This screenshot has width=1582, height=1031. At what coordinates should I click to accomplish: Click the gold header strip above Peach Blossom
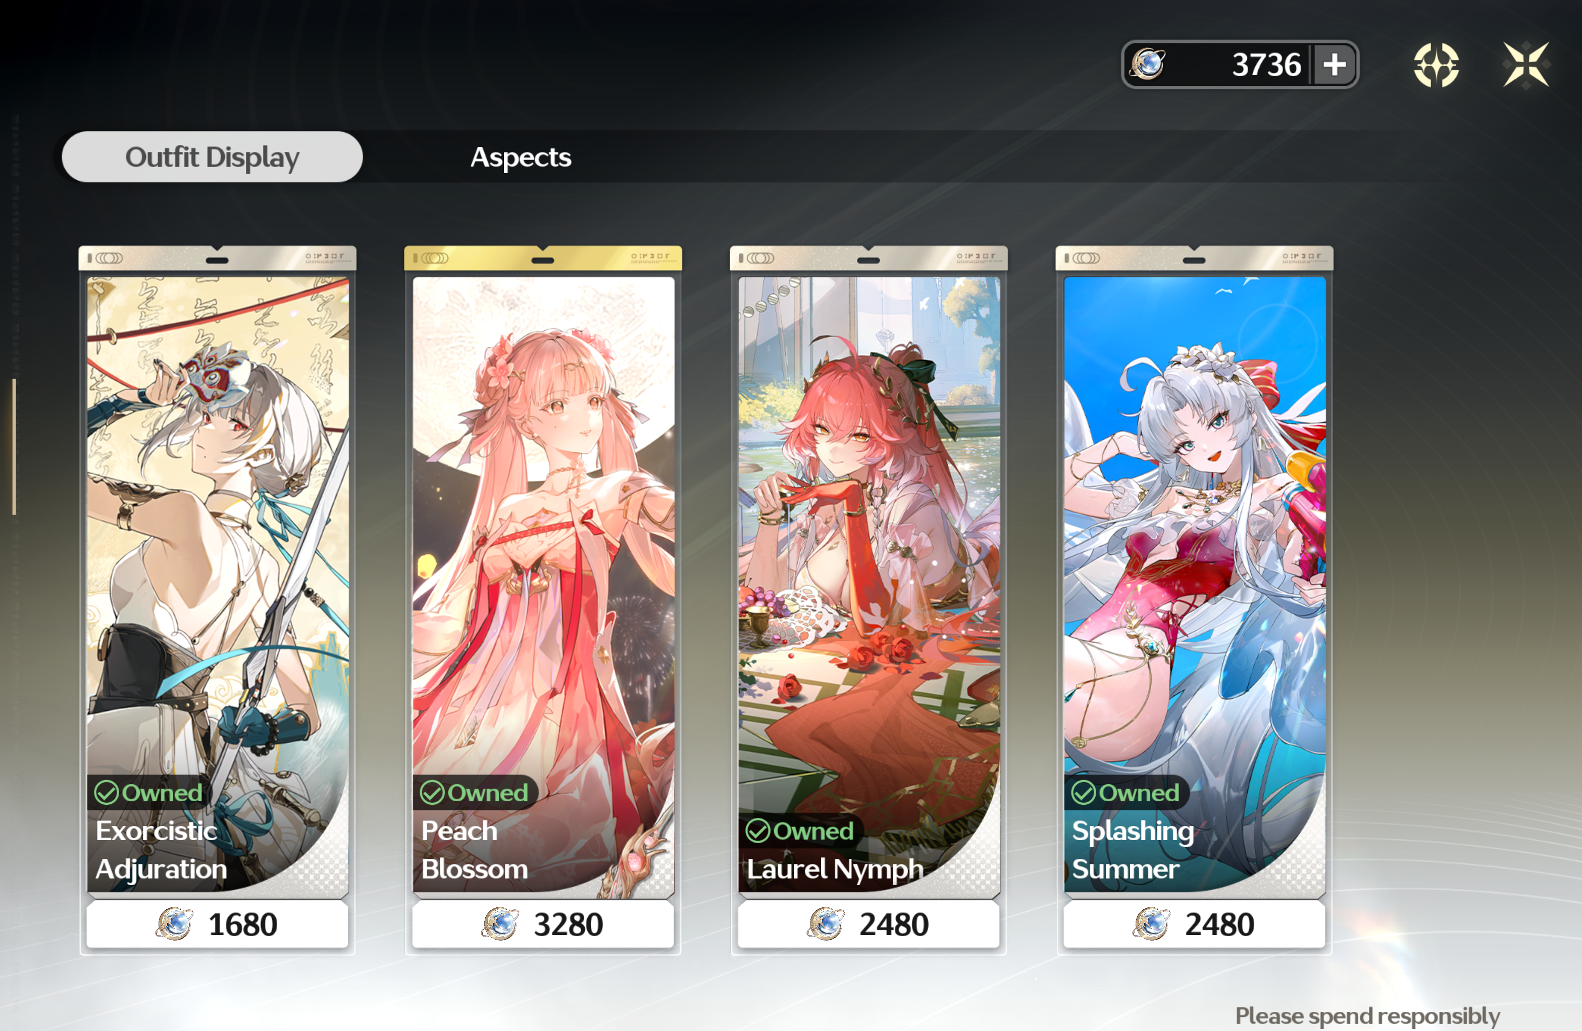[543, 258]
